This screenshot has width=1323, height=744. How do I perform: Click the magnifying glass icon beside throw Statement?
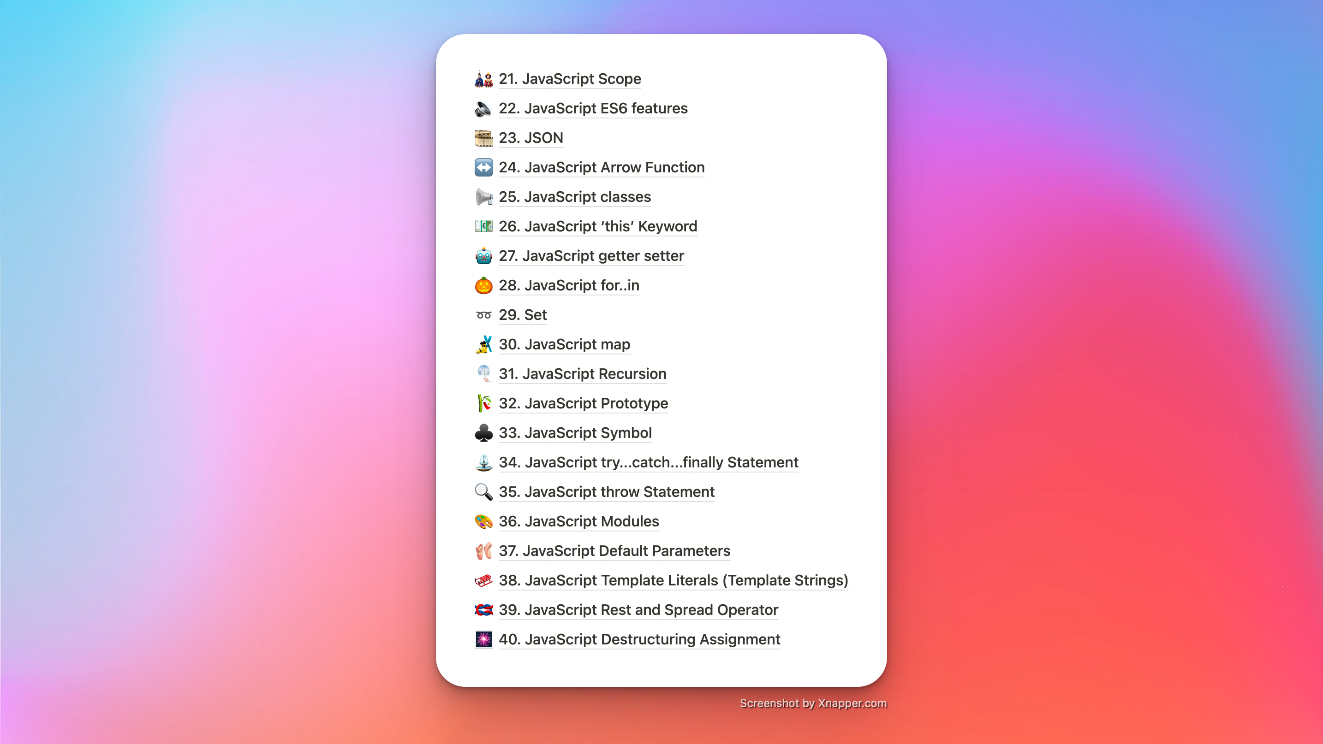click(x=483, y=491)
